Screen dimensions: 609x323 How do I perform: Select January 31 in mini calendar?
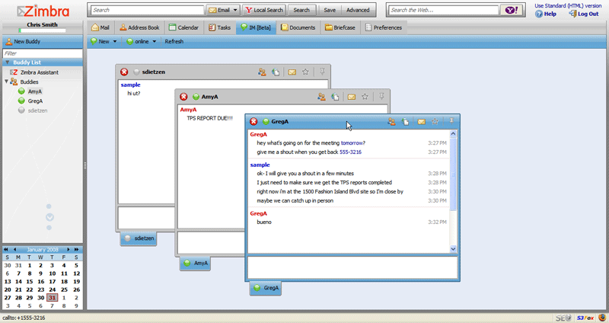52,298
